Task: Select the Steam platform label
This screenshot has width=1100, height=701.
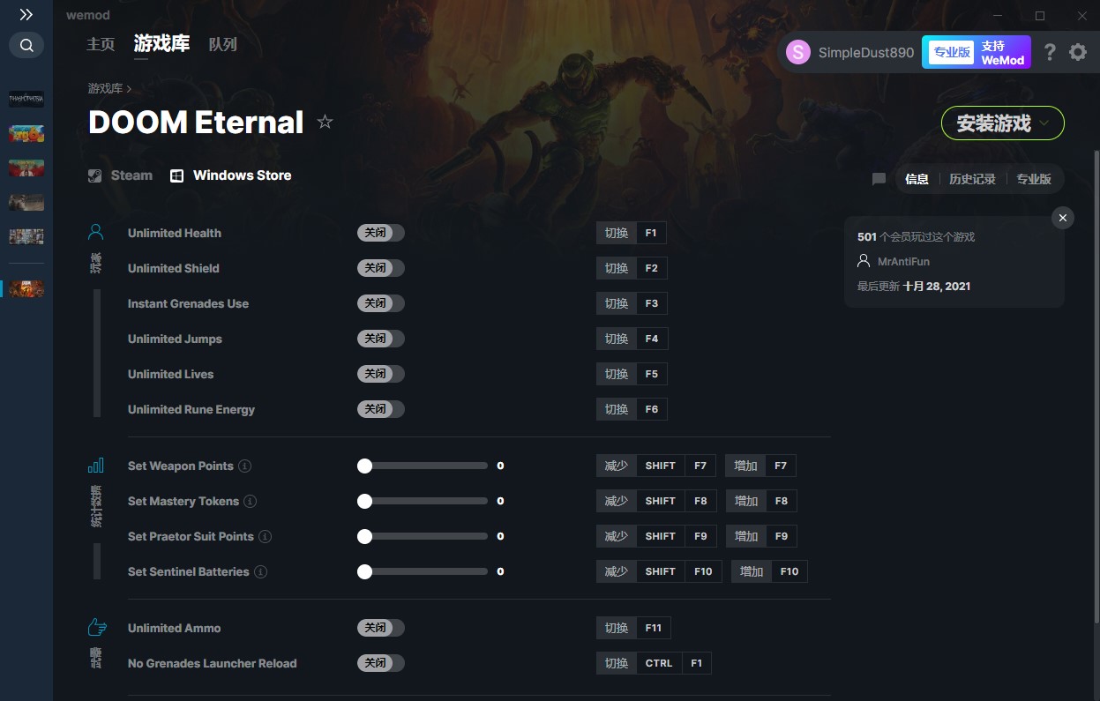Action: [131, 175]
